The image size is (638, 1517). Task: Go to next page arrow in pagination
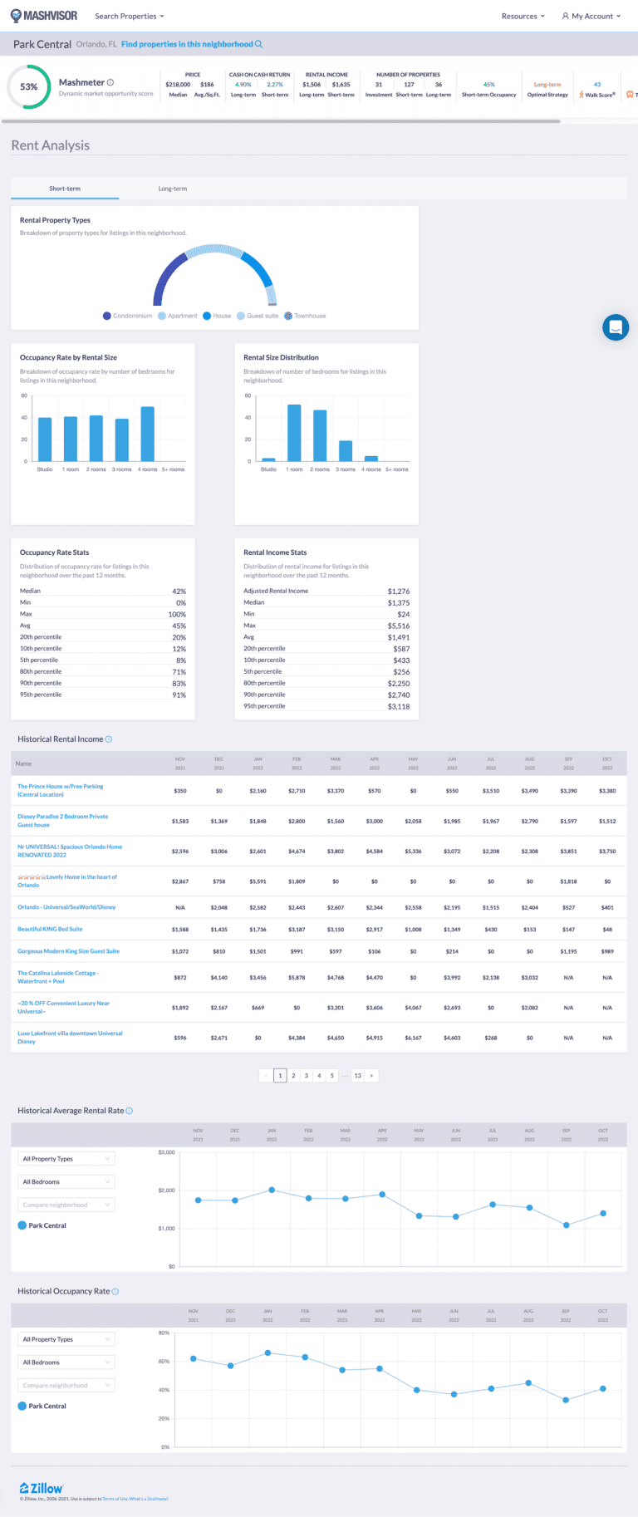(x=372, y=1076)
